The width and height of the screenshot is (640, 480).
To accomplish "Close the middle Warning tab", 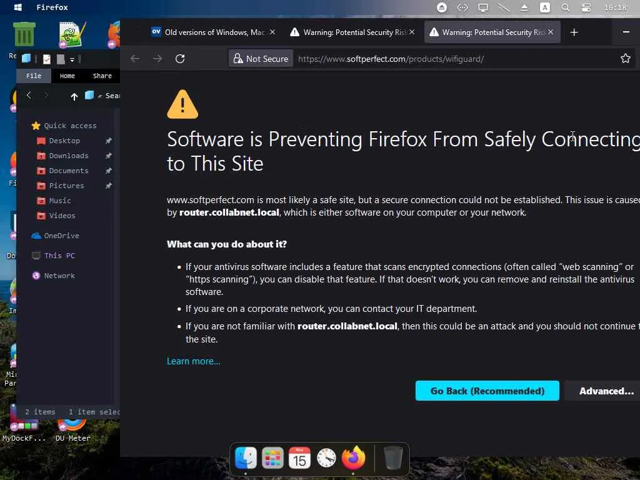I will pyautogui.click(x=412, y=32).
